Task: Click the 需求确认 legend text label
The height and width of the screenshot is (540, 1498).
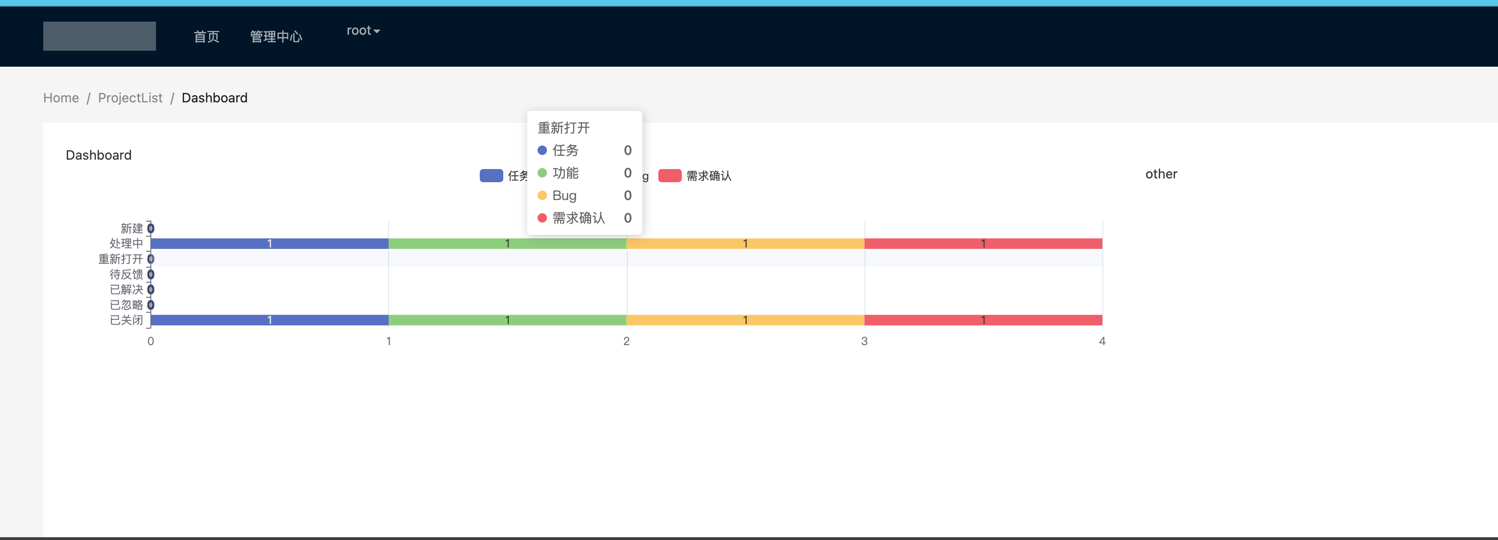Action: tap(708, 176)
